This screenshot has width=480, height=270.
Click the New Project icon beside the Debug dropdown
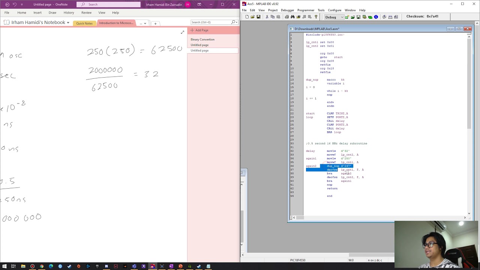click(347, 17)
